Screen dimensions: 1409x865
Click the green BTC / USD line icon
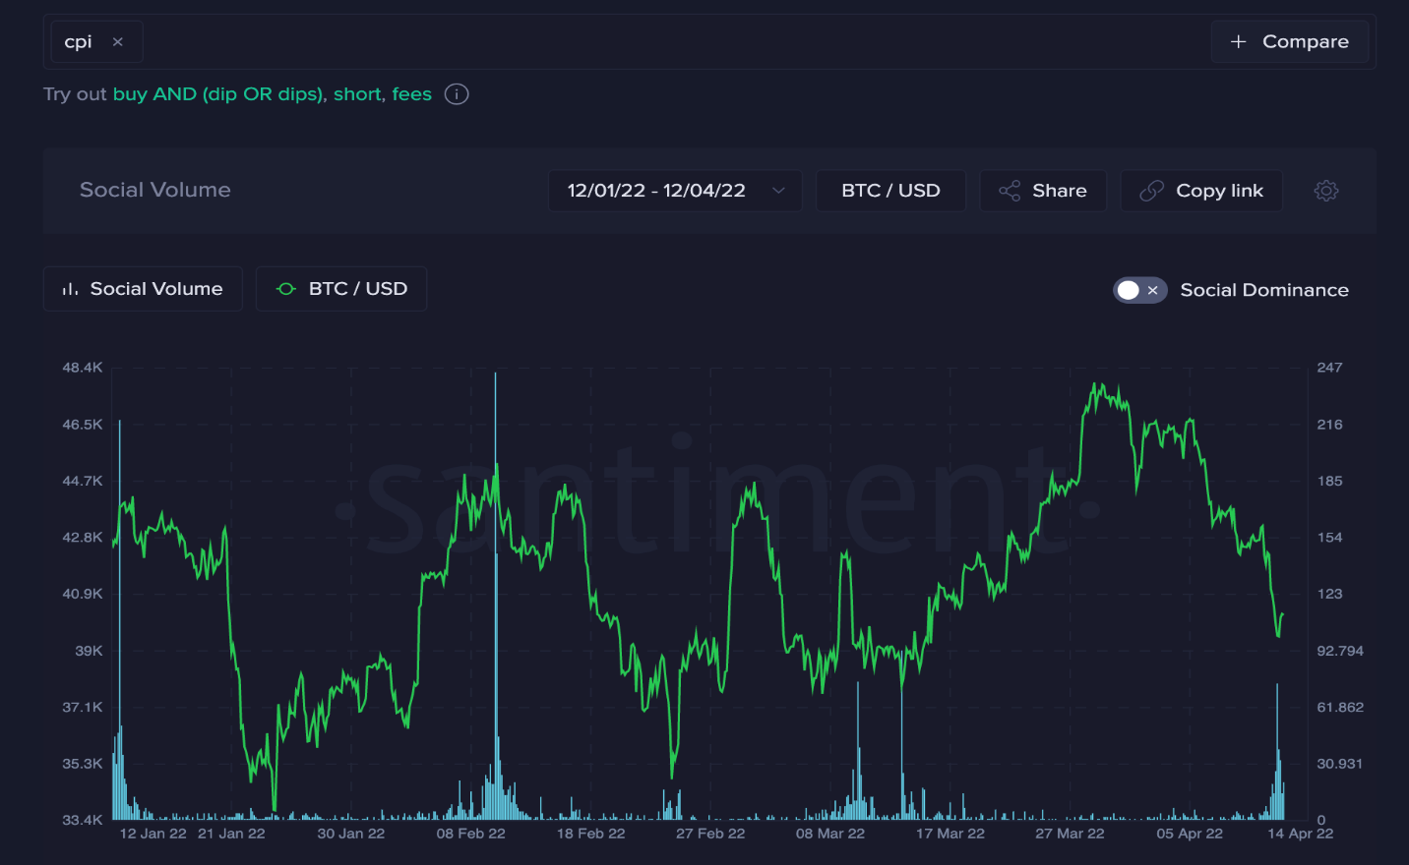click(286, 289)
